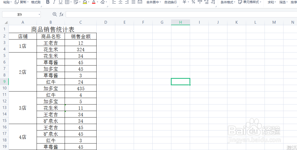The image size is (297, 150).
Task: Open the copy options dropdown arrow
Action: pos(28,2)
